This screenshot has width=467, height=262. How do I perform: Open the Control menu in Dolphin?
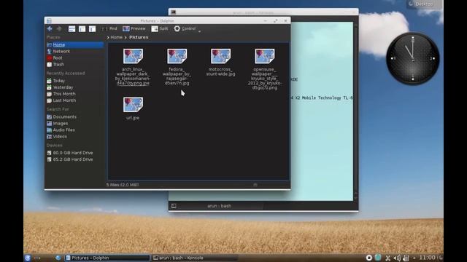click(185, 28)
